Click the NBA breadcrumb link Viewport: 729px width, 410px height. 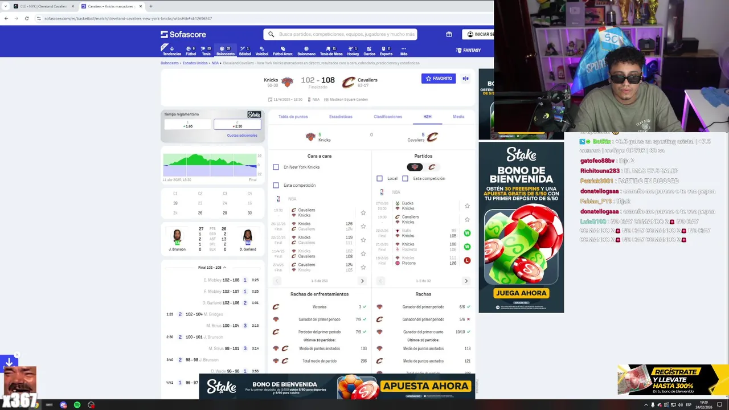(215, 63)
